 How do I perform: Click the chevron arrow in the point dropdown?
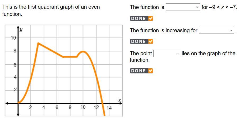pos(177,53)
